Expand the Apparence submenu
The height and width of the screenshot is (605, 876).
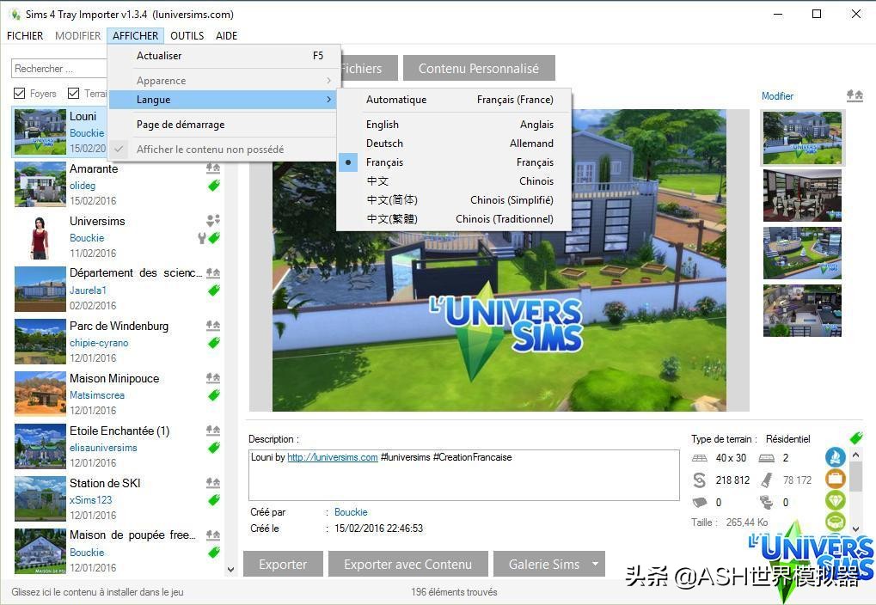tap(224, 81)
